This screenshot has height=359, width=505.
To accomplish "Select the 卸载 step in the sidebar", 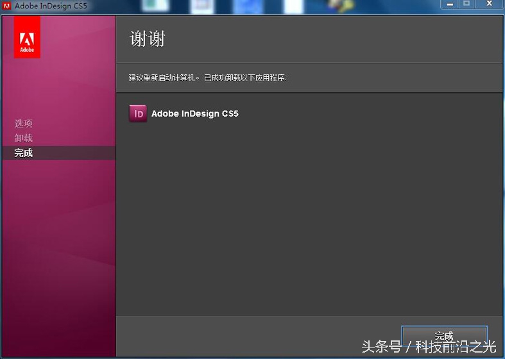I will [23, 138].
